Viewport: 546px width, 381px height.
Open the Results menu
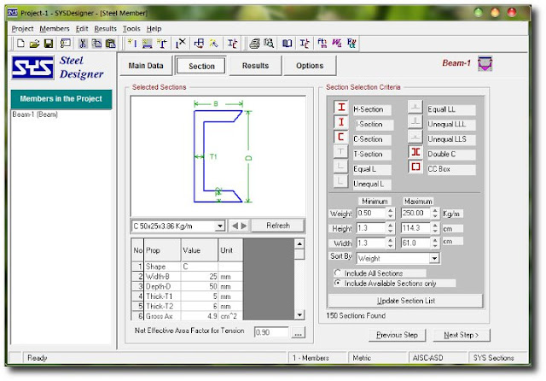click(x=105, y=29)
